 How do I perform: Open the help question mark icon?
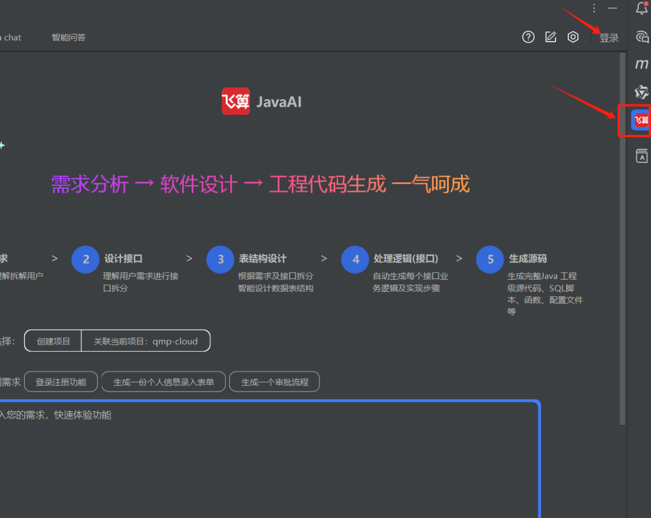pyautogui.click(x=528, y=37)
